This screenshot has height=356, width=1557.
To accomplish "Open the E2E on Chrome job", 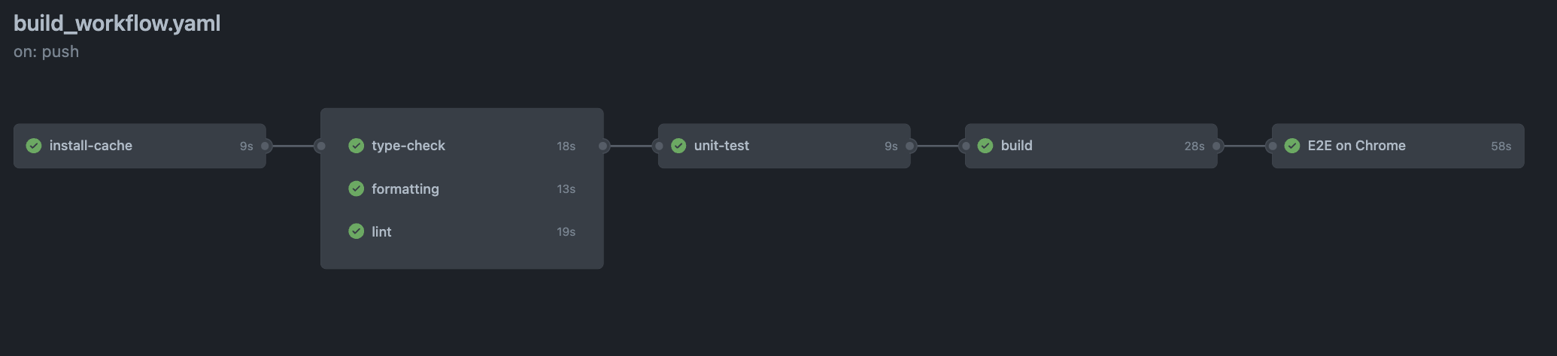I will pyautogui.click(x=1398, y=146).
